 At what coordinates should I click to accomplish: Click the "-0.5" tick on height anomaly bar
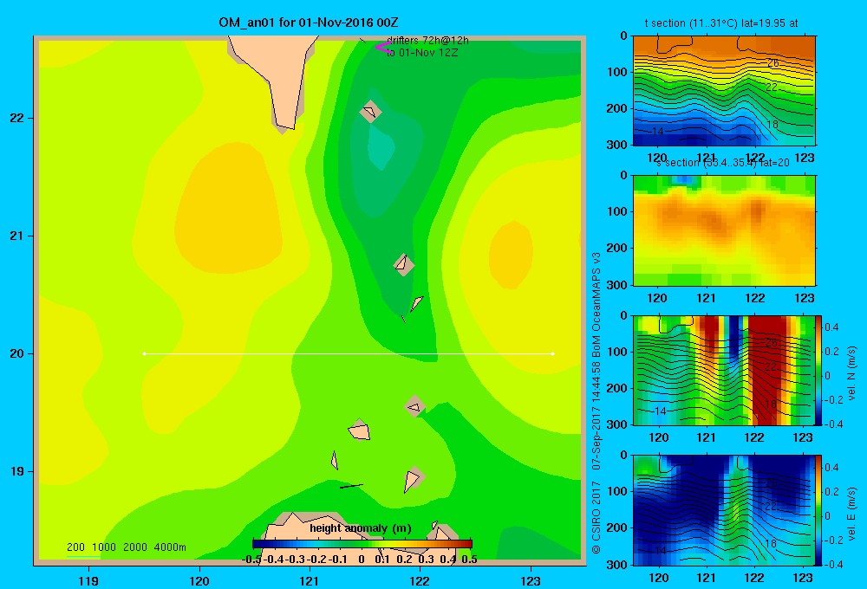pos(251,560)
